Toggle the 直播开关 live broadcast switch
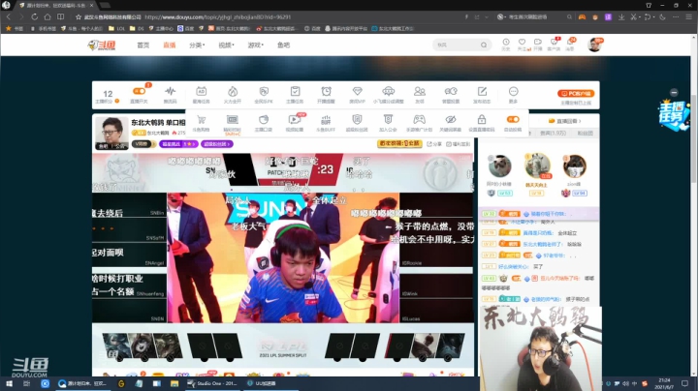The image size is (698, 391). coord(139,91)
